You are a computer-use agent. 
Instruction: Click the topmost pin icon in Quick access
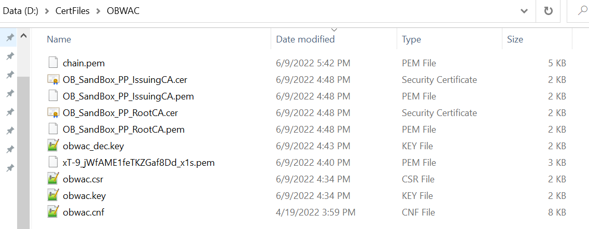click(9, 37)
